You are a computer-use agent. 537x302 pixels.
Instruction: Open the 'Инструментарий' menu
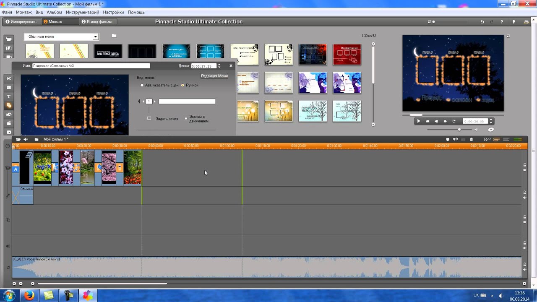click(82, 13)
